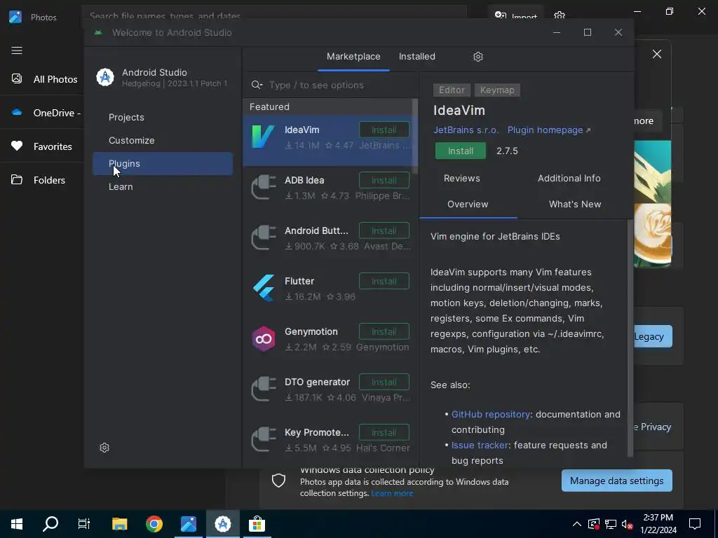Click the Android Studio logo in the sidebar
718x538 pixels.
point(105,77)
